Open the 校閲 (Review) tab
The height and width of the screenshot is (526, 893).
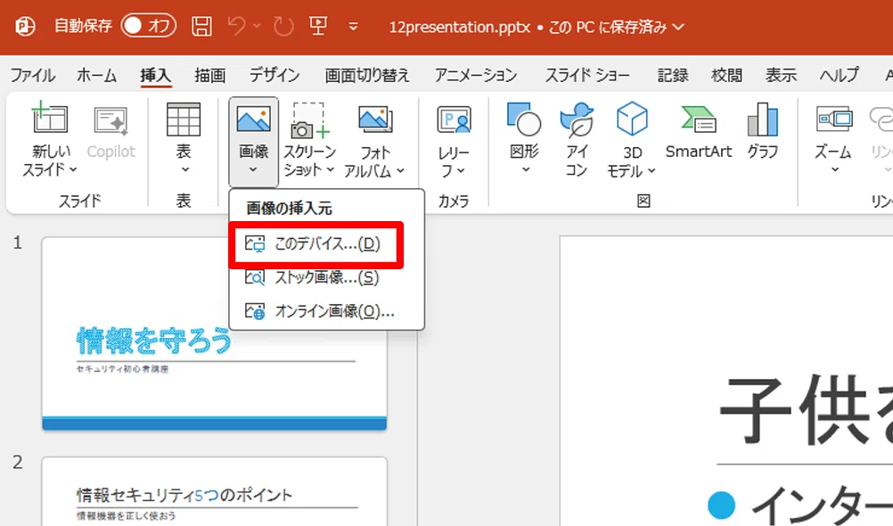click(x=726, y=75)
